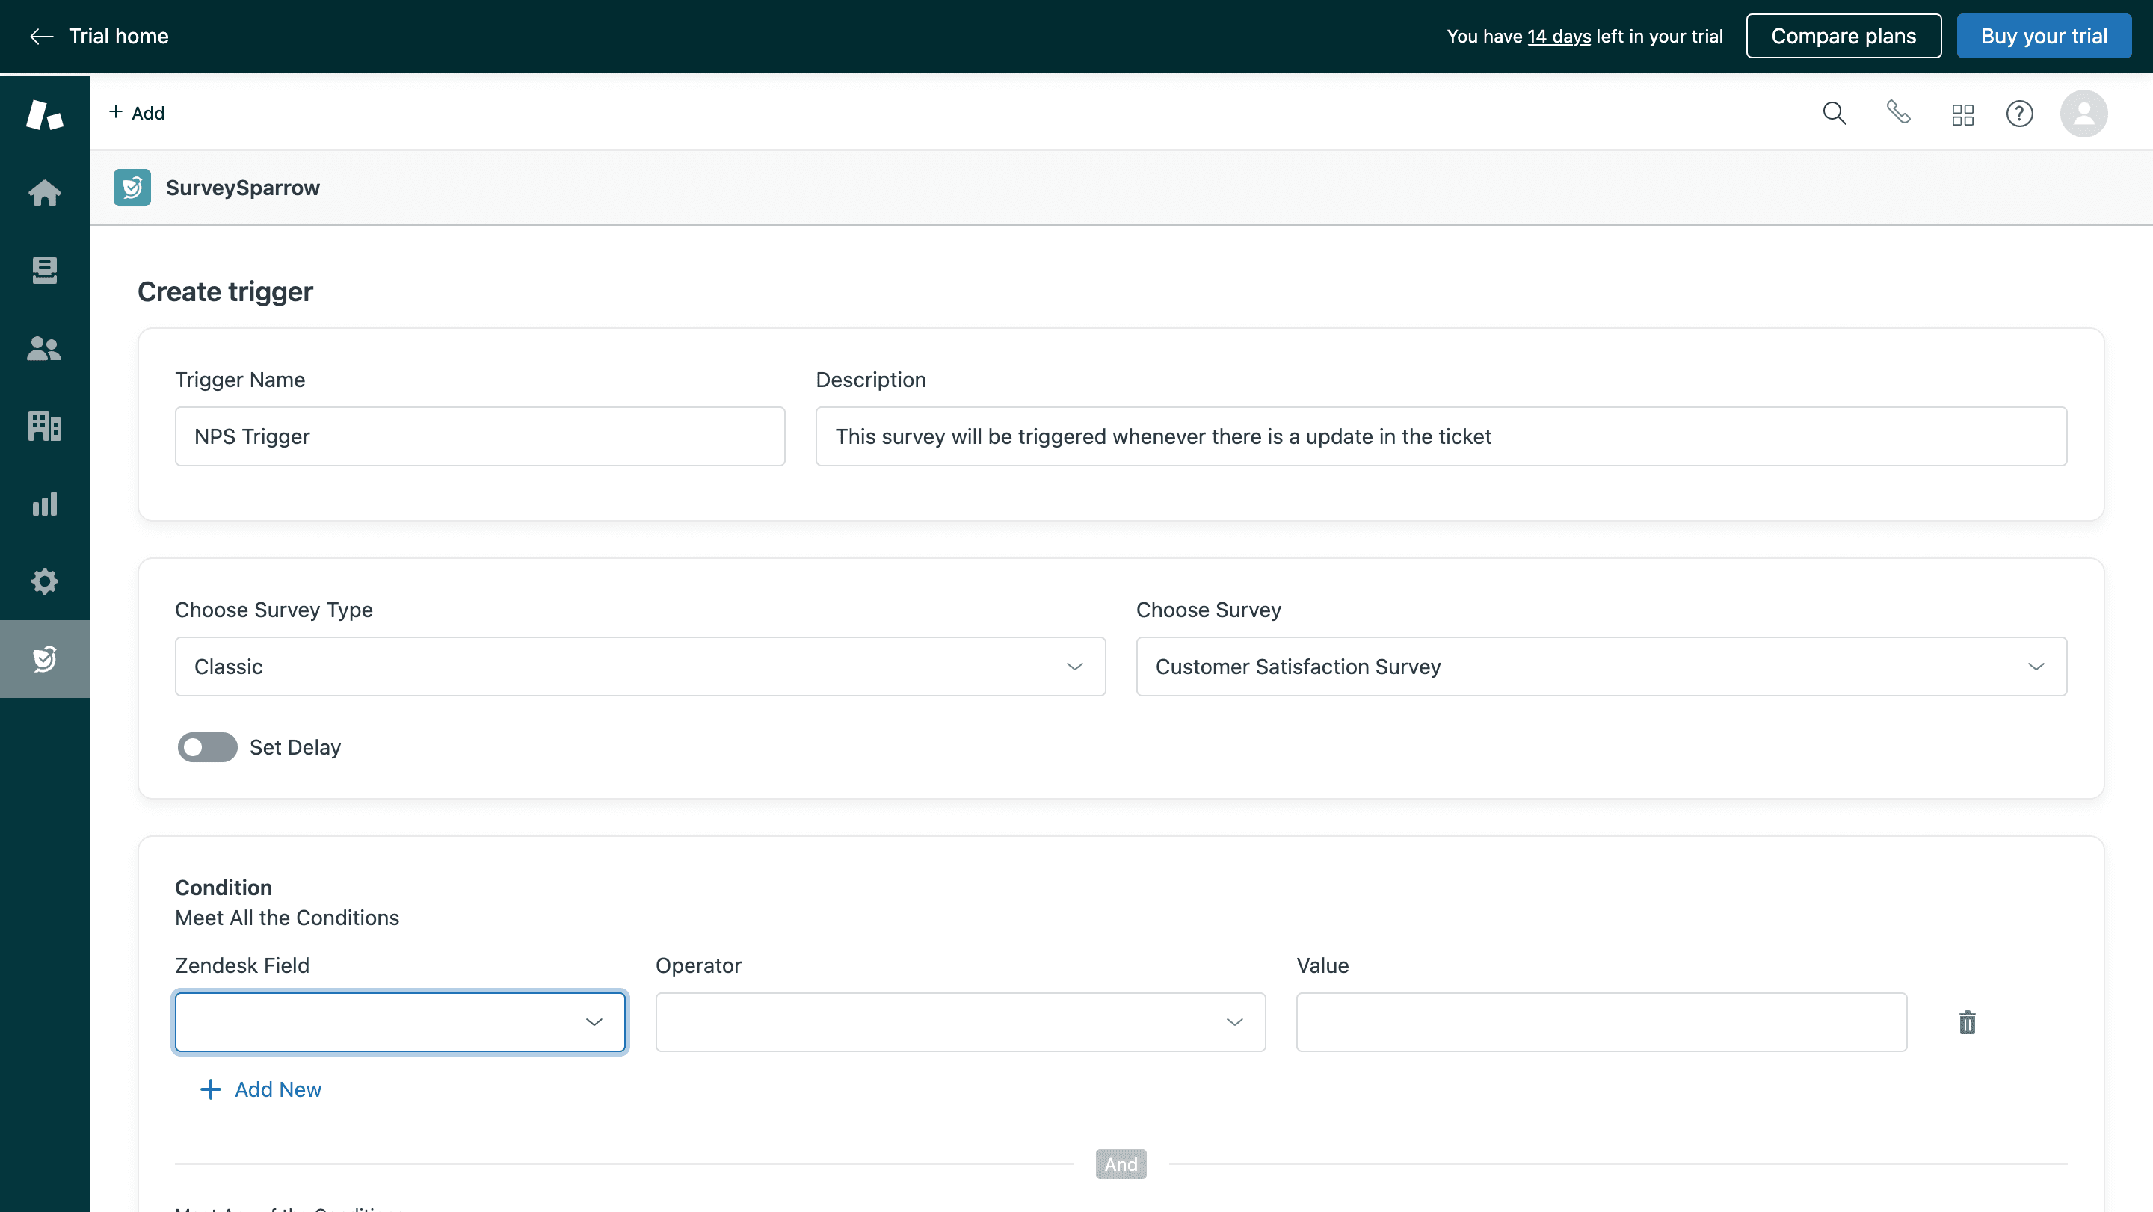Open the Choose Survey dropdown
The height and width of the screenshot is (1212, 2153).
[1601, 667]
